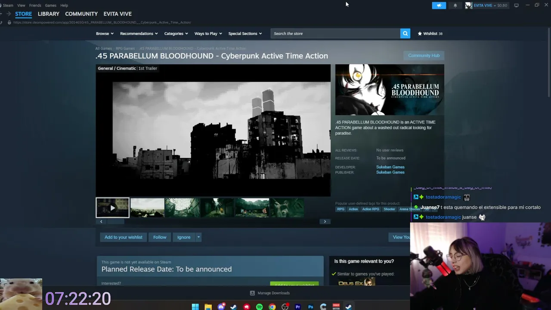Screen dimensions: 551x310
Task: Click in the Search the store field
Action: point(335,34)
